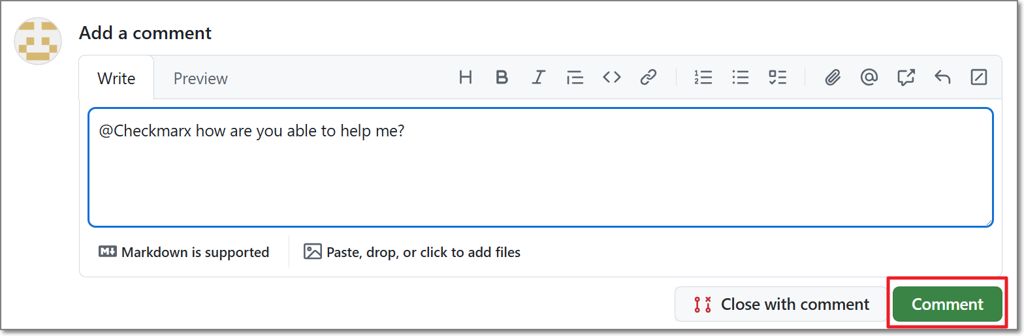1024x336 pixels.
Task: Insert a quote block
Action: [x=575, y=78]
